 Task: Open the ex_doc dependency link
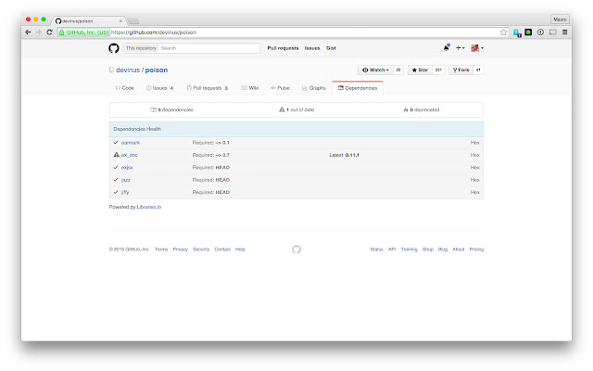(x=130, y=155)
